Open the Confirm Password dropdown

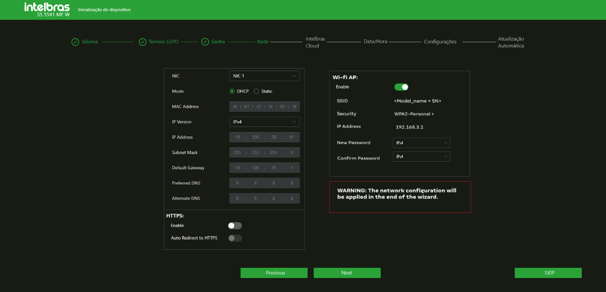tap(421, 157)
